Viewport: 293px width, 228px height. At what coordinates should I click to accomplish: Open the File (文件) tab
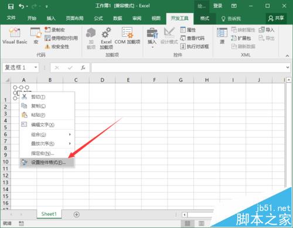click(11, 18)
